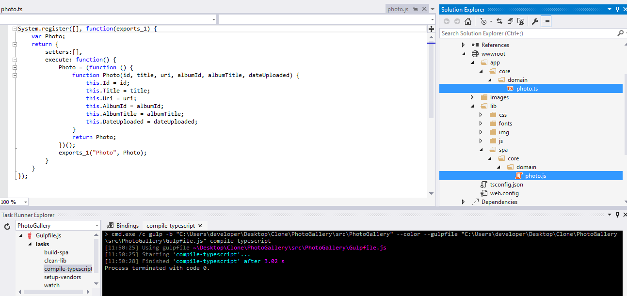Toggle the Preview Selected Items button

[546, 21]
